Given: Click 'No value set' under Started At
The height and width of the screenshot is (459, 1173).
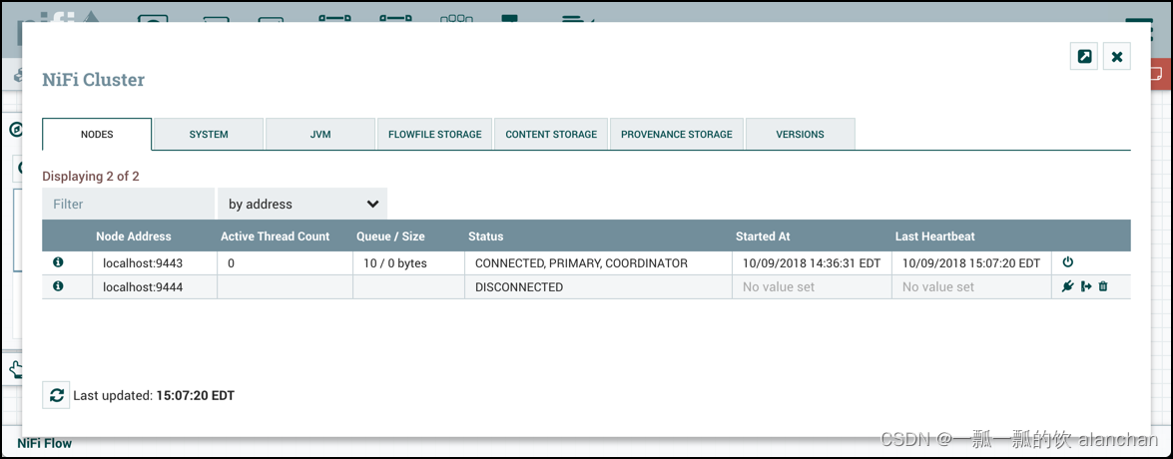Looking at the screenshot, I should (779, 287).
